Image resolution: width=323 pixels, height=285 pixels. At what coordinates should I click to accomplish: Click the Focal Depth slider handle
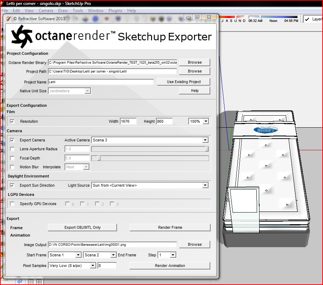(99, 158)
